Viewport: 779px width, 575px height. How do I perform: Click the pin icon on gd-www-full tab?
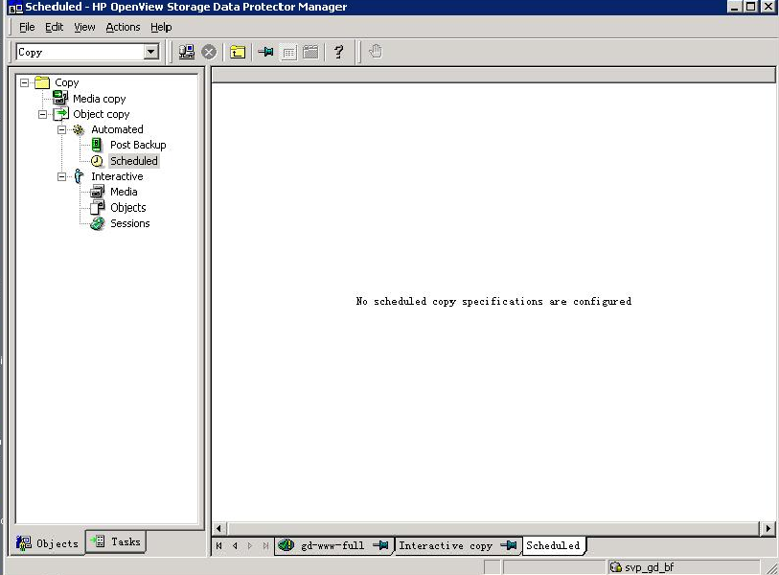381,545
